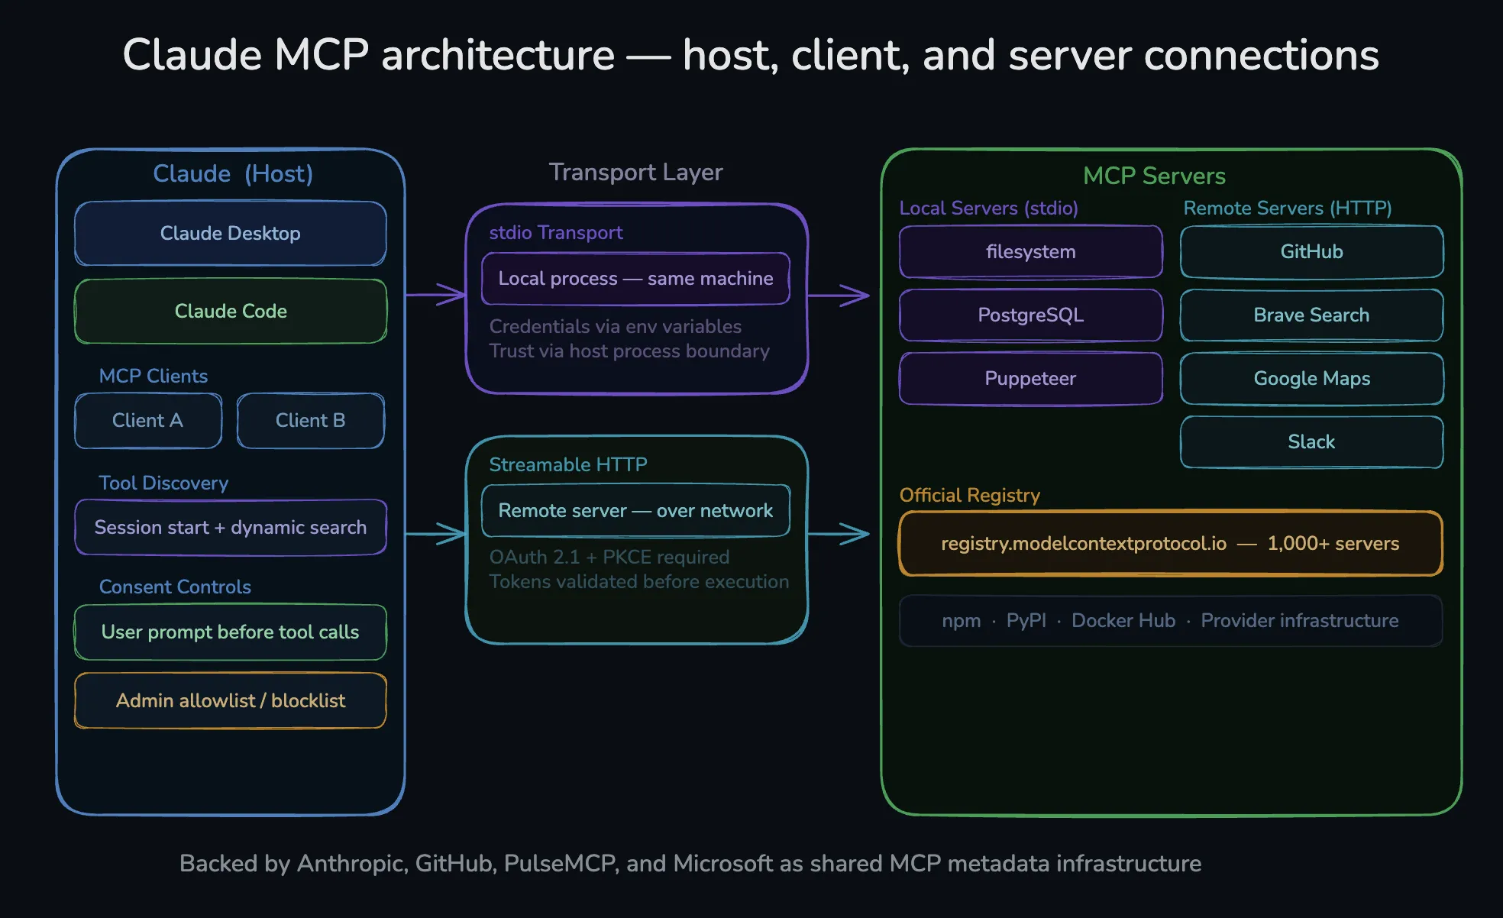
Task: Click the Google Maps server box
Action: tap(1312, 378)
